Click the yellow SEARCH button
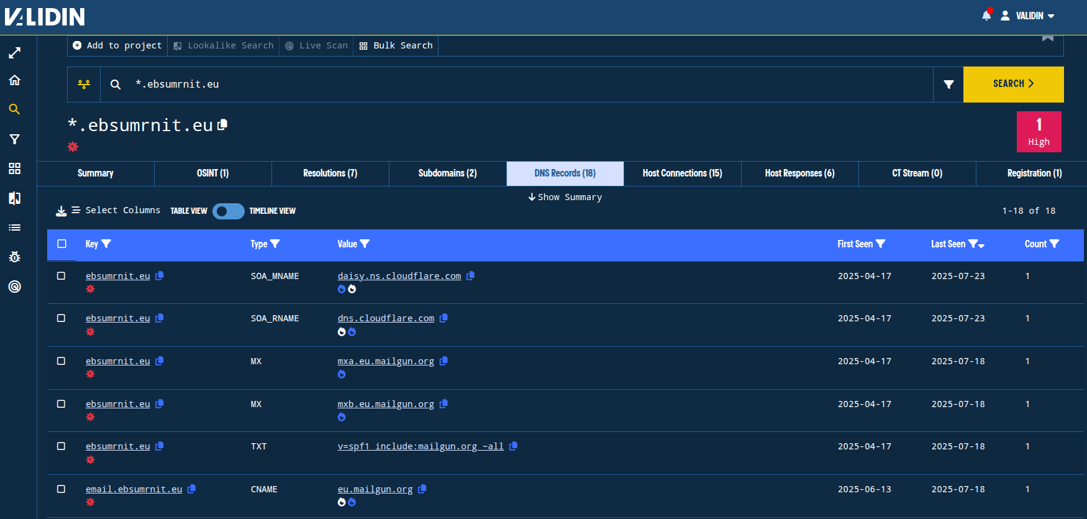Image resolution: width=1087 pixels, height=519 pixels. (x=1014, y=85)
